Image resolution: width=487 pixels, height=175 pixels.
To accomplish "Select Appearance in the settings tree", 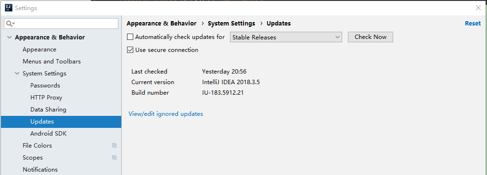I will (39, 50).
